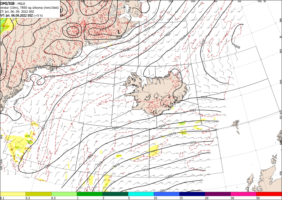Click the pink 30 mm legend swatch
Image resolution: width=282 pixels, height=200 pixels.
click(x=244, y=194)
